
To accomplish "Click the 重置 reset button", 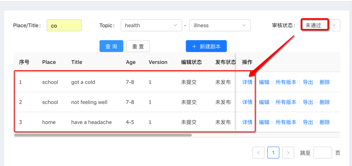I will 138,46.
